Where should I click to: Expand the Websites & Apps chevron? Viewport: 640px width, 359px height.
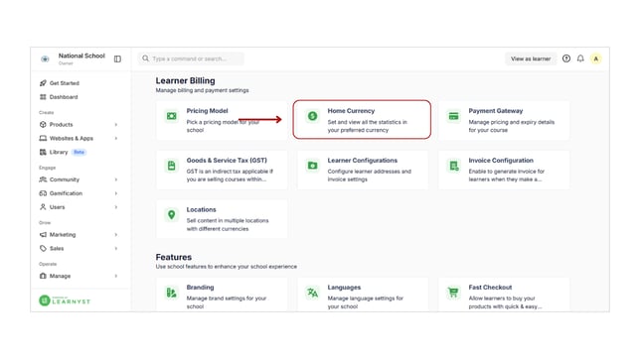click(116, 139)
